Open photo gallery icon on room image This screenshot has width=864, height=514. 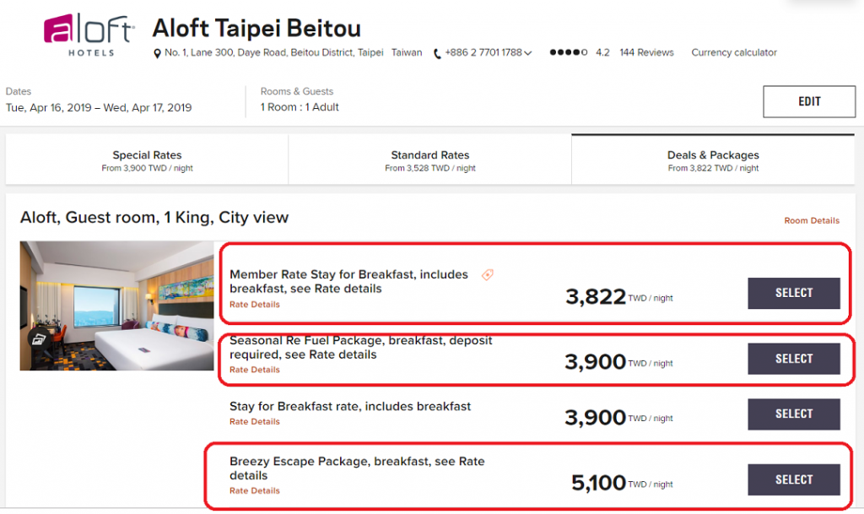click(x=38, y=338)
